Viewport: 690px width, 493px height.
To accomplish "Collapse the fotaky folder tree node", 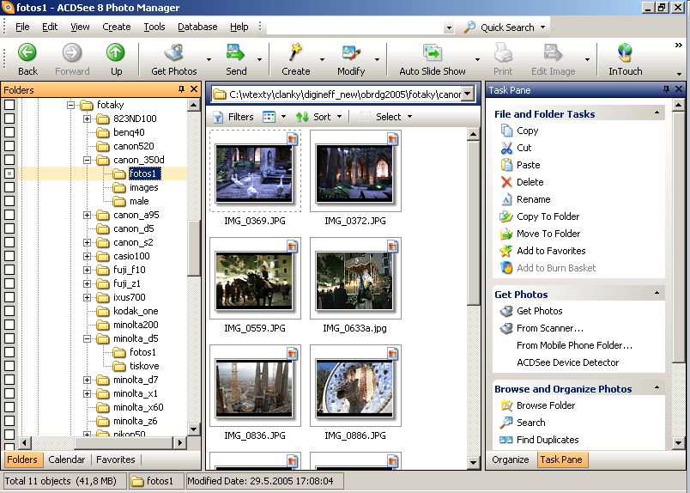I will [x=70, y=105].
